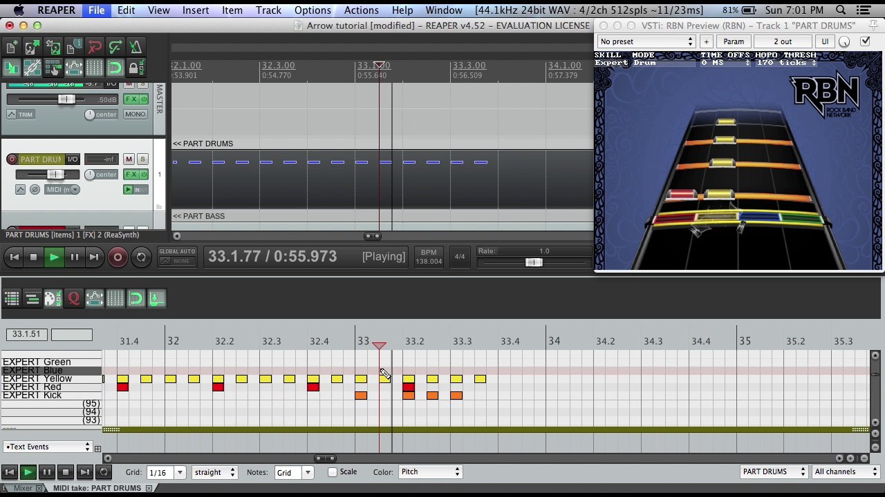Open the Actions menu

[x=361, y=10]
